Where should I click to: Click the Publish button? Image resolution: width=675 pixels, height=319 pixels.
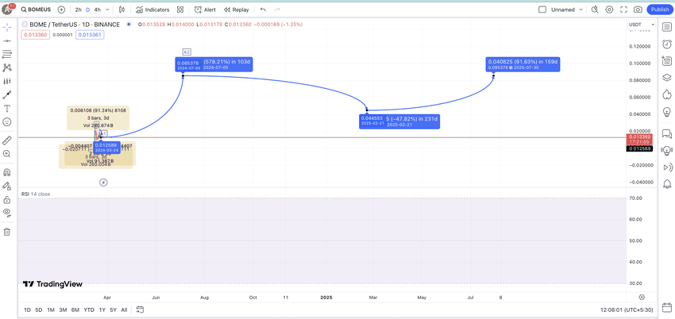click(x=660, y=10)
